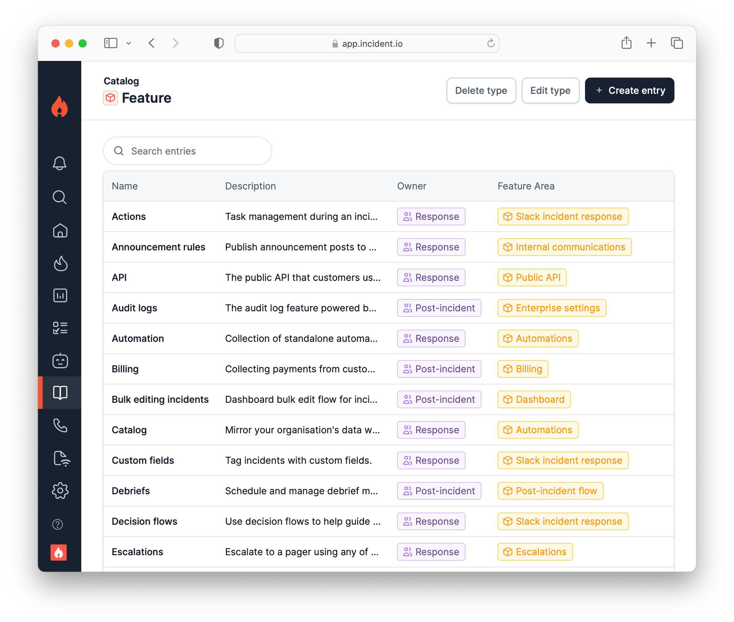Open Incidents flame icon in sidebar
This screenshot has width=734, height=622.
coord(60,263)
